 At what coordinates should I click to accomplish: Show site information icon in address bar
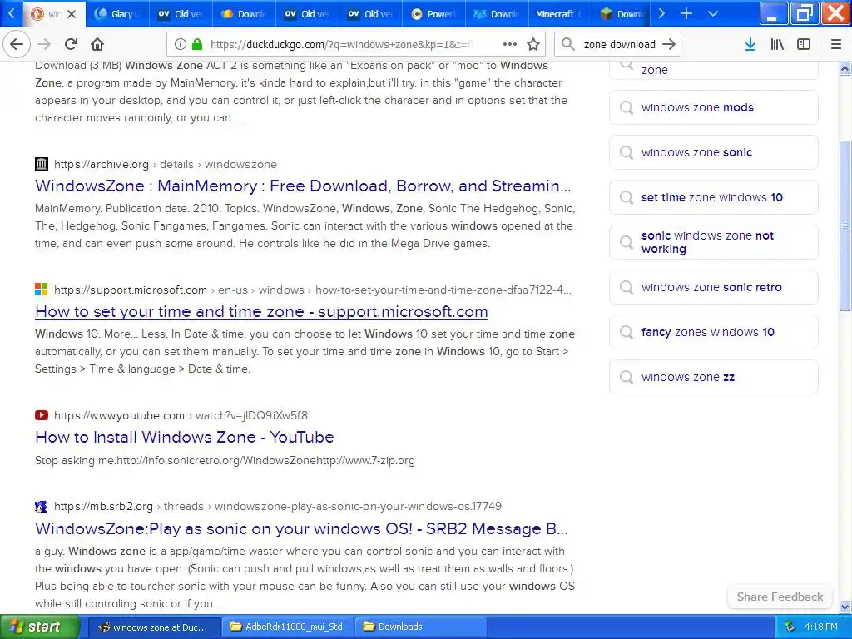[x=181, y=44]
